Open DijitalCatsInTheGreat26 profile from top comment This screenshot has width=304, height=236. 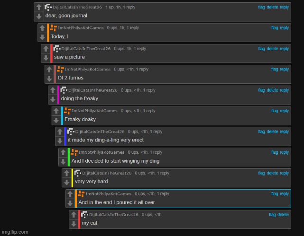[77, 7]
